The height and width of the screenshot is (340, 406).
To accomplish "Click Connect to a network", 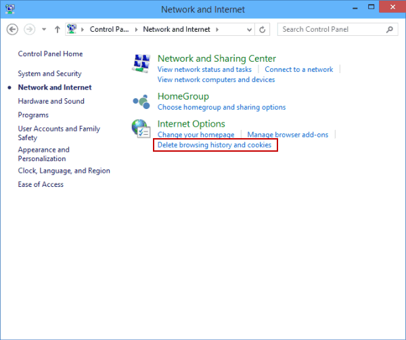I will coord(299,70).
